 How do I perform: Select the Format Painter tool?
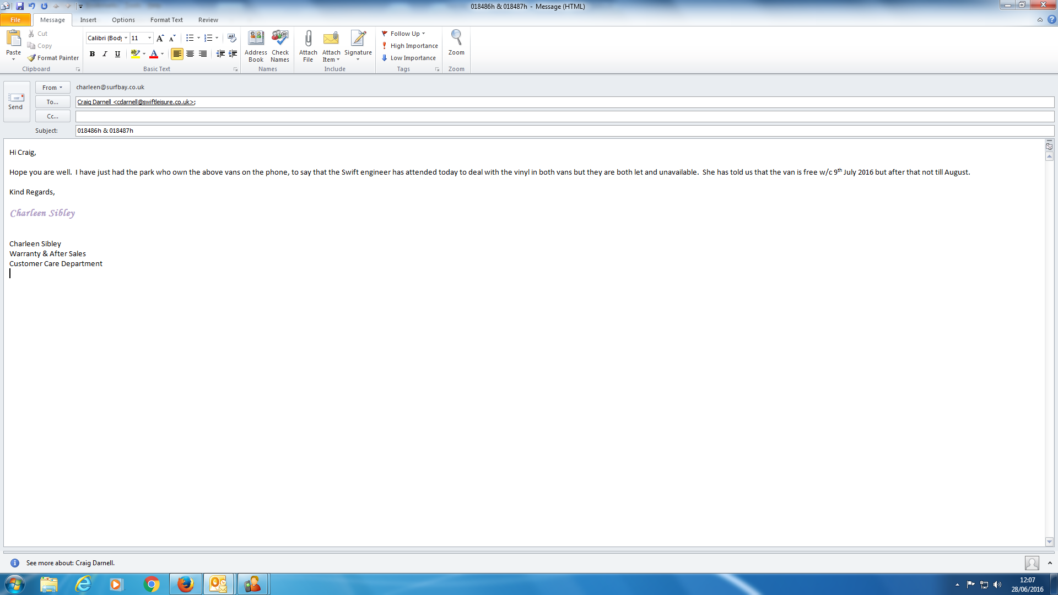pyautogui.click(x=53, y=58)
